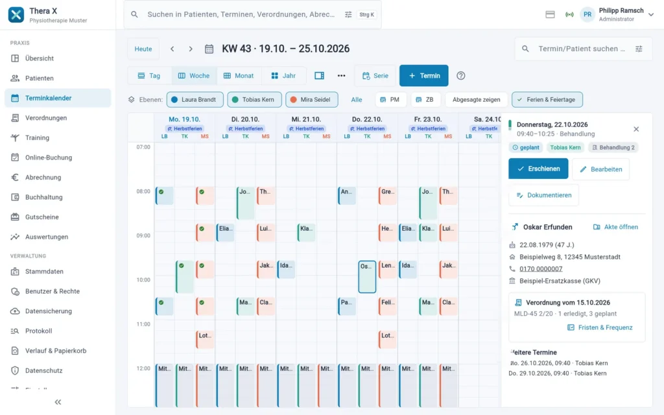Open the payment card icon in header
The height and width of the screenshot is (415, 664).
[x=550, y=14]
